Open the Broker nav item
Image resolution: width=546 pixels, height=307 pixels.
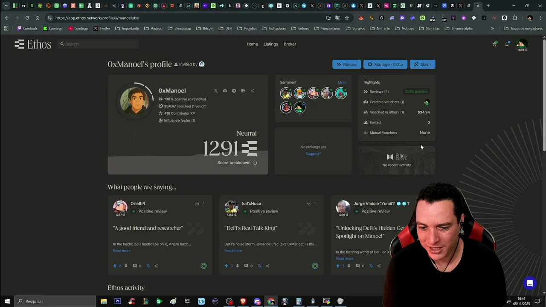290,44
